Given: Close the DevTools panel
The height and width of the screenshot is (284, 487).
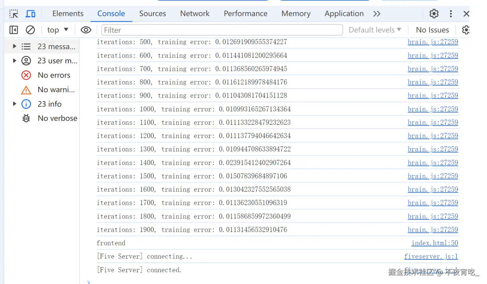Looking at the screenshot, I should 466,14.
